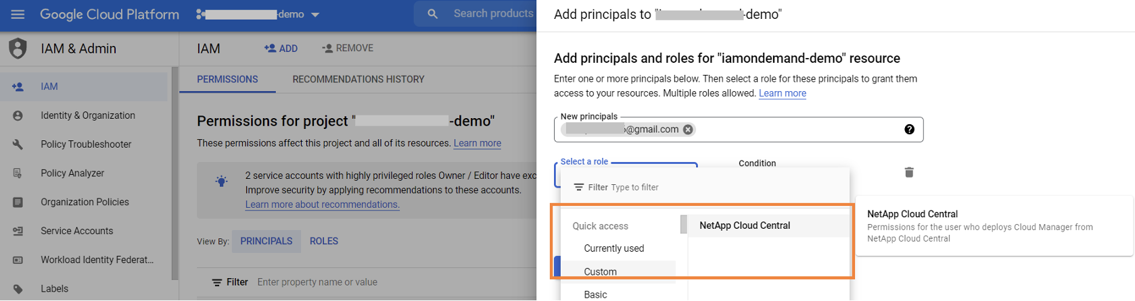Switch to Recommendations History tab
Viewport: 1135px width, 301px height.
358,80
